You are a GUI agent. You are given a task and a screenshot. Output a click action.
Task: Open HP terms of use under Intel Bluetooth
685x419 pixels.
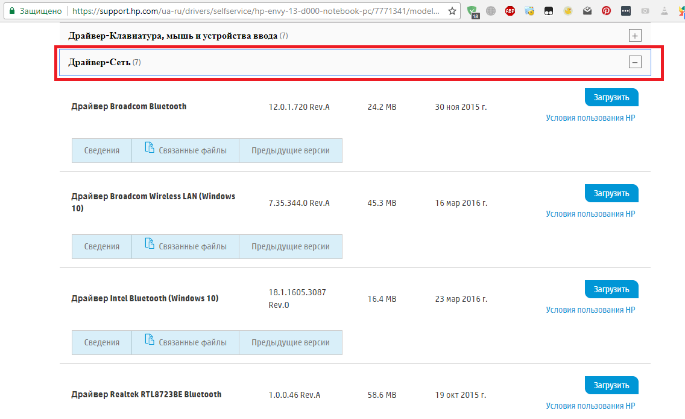(590, 310)
